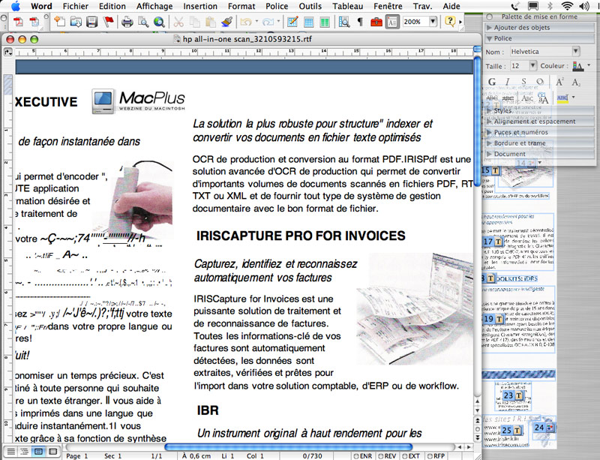Apply italic formatting in palette
Viewport: 600px width, 460px height.
click(x=508, y=82)
